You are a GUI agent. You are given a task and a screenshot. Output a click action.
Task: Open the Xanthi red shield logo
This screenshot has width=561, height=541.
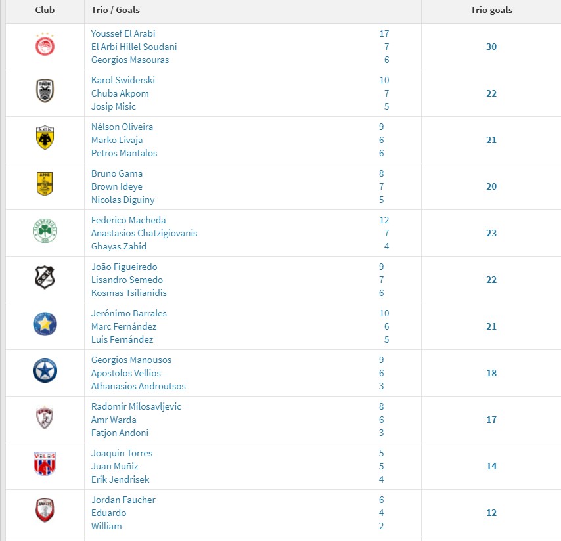(x=45, y=510)
